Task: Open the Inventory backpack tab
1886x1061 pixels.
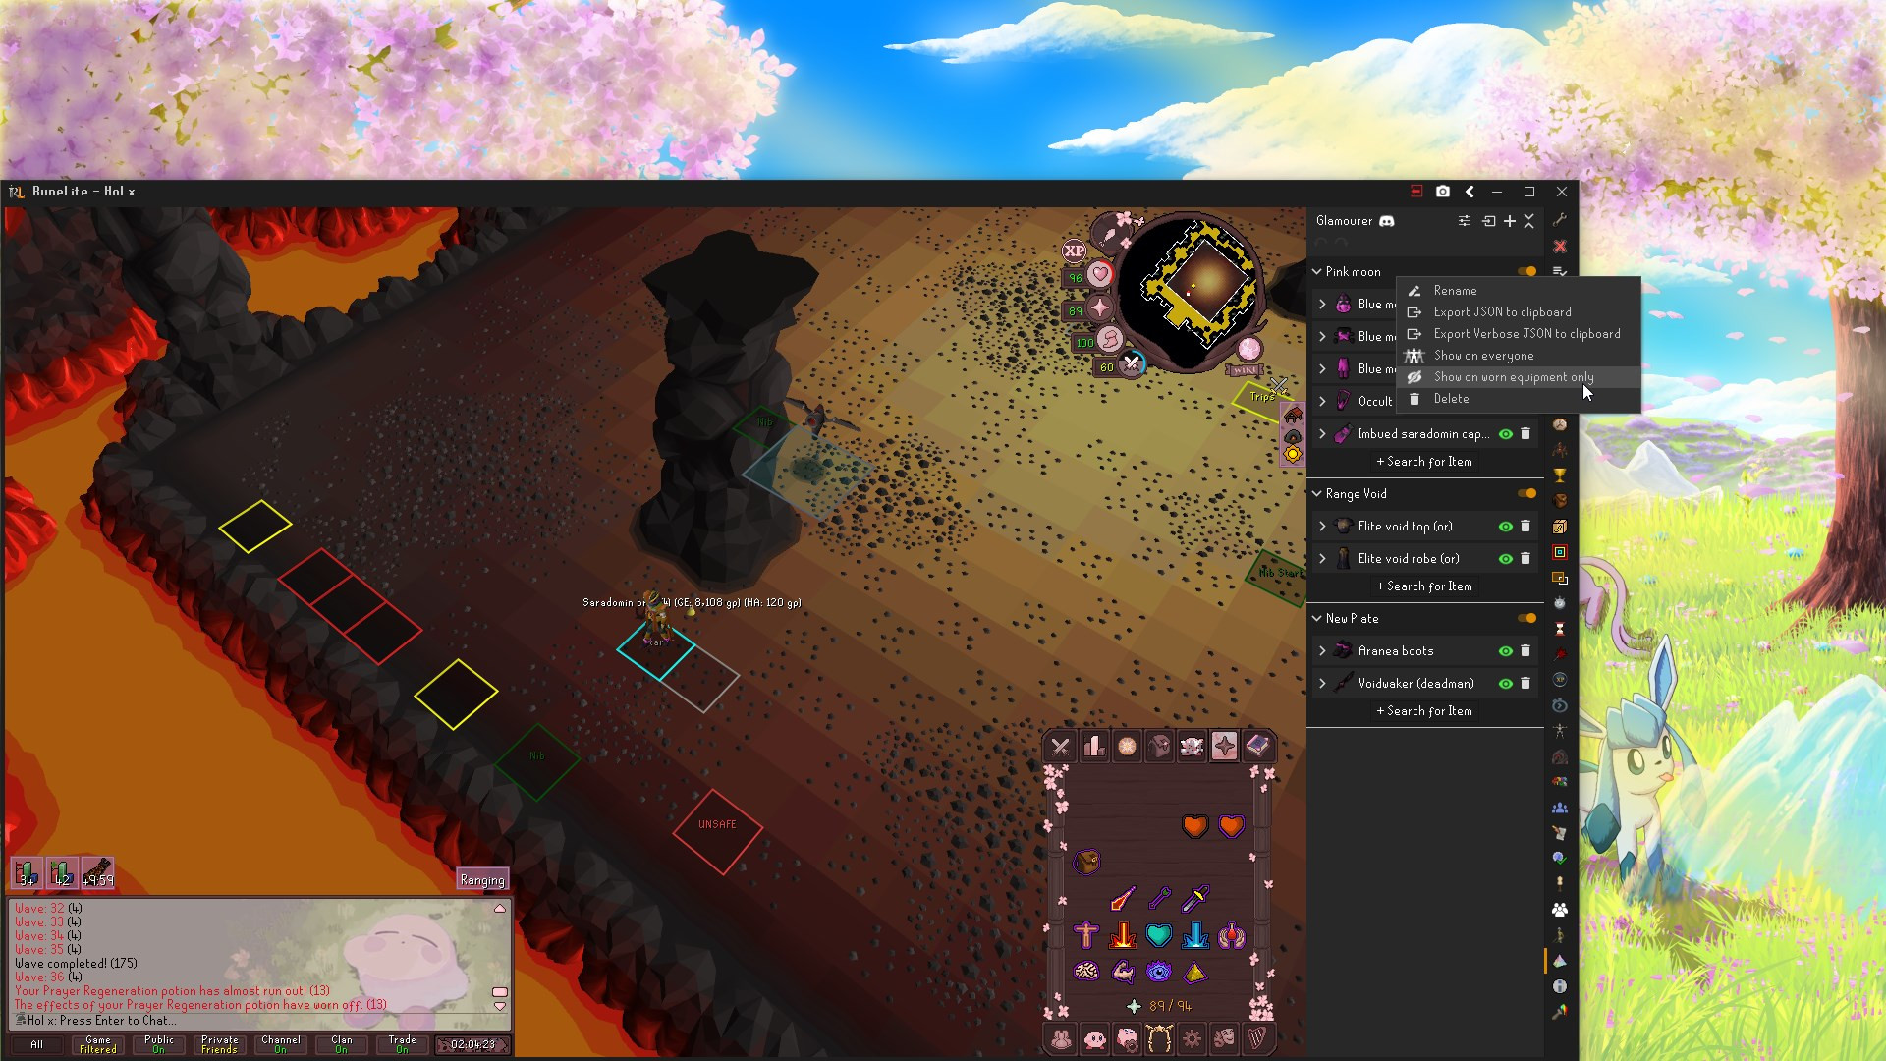Action: [x=1159, y=747]
